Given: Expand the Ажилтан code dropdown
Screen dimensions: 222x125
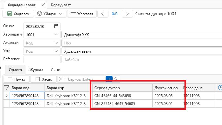Looking at the screenshot, I should click(56, 43).
